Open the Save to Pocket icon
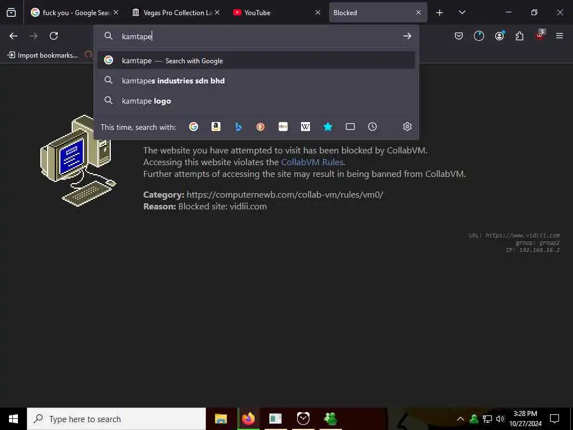The height and width of the screenshot is (430, 573). (x=459, y=36)
